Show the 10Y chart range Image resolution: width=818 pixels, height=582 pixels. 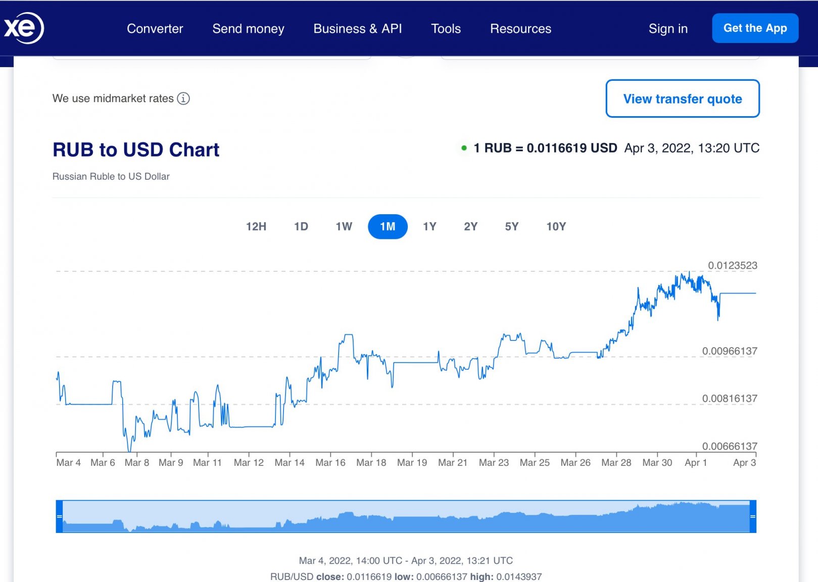pyautogui.click(x=556, y=226)
